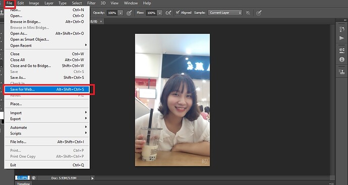The image size is (348, 185).
Task: Choose Save for Web from File menu
Action: pos(47,89)
